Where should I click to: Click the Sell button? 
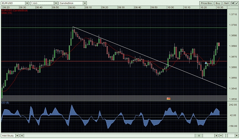pyautogui.click(x=226, y=3)
